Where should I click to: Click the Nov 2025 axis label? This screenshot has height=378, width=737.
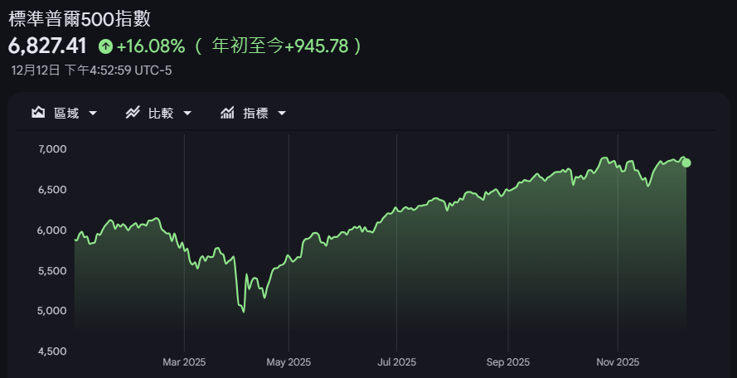click(x=618, y=362)
